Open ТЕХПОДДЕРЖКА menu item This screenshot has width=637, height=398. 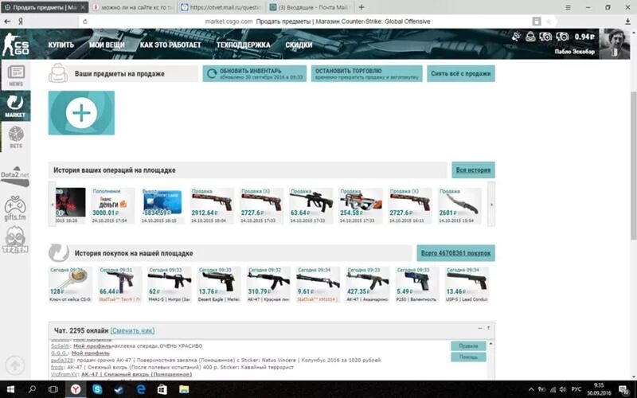click(x=243, y=45)
